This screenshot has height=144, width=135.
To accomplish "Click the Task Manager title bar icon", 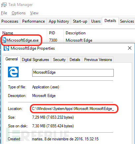I will point(4,5).
